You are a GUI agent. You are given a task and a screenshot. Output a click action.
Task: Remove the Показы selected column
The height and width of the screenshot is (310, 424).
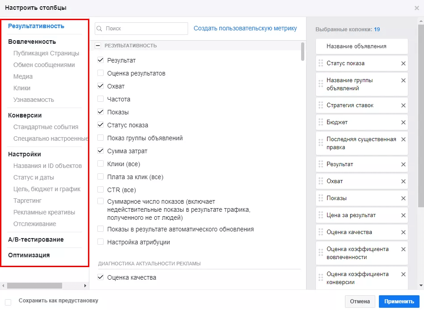pos(403,198)
